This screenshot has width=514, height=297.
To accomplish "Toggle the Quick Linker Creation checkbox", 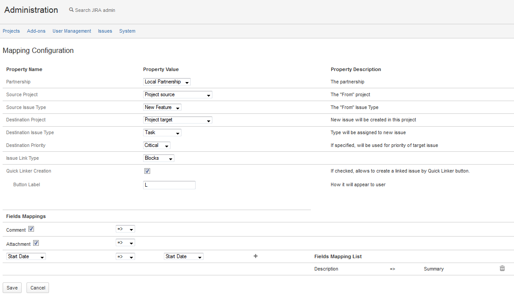I will 147,171.
